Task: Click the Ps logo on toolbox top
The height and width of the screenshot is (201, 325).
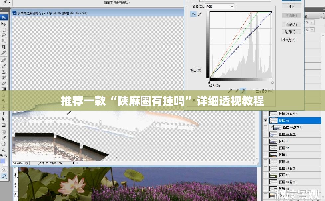Action: 4,17
